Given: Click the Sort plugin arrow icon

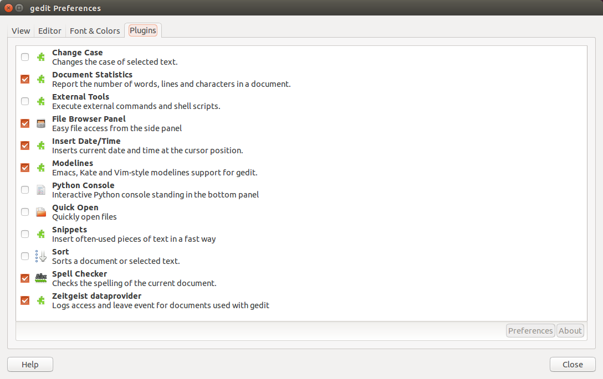Looking at the screenshot, I should tap(41, 256).
